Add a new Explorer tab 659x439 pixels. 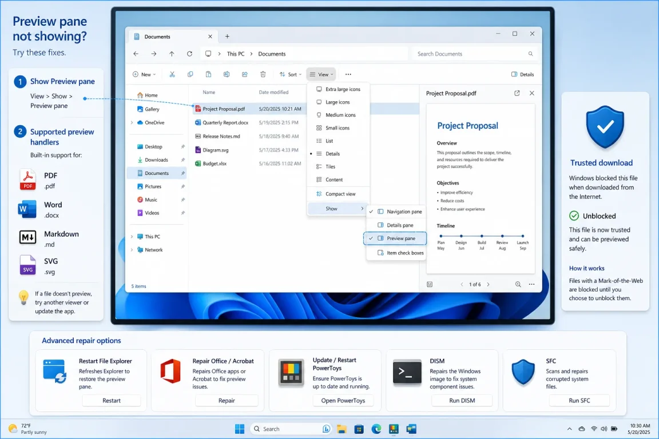coord(227,37)
